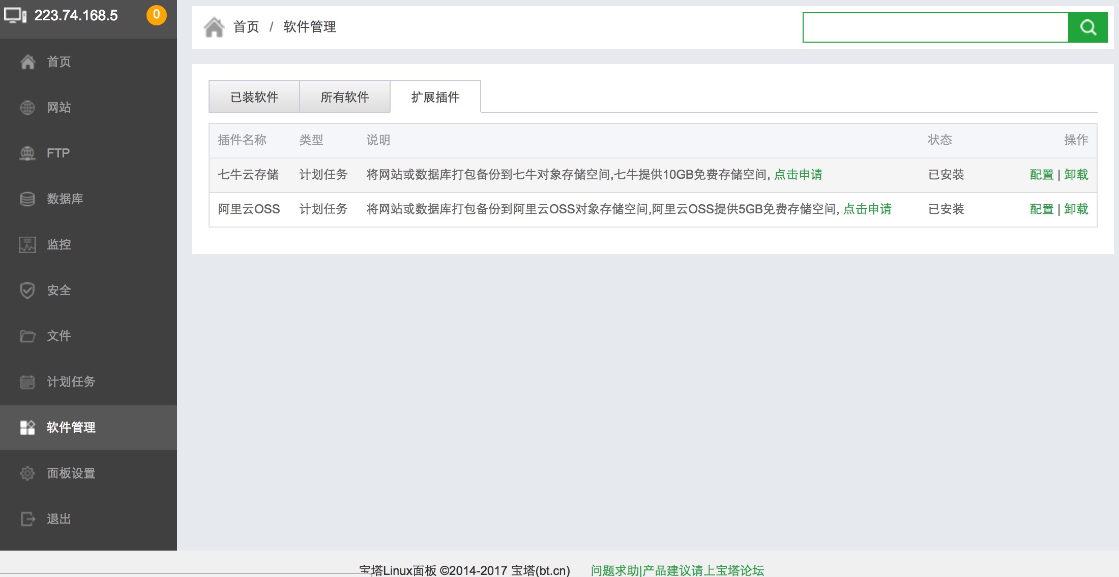Open the 监控 sidebar entry
The image size is (1119, 577).
(x=89, y=245)
